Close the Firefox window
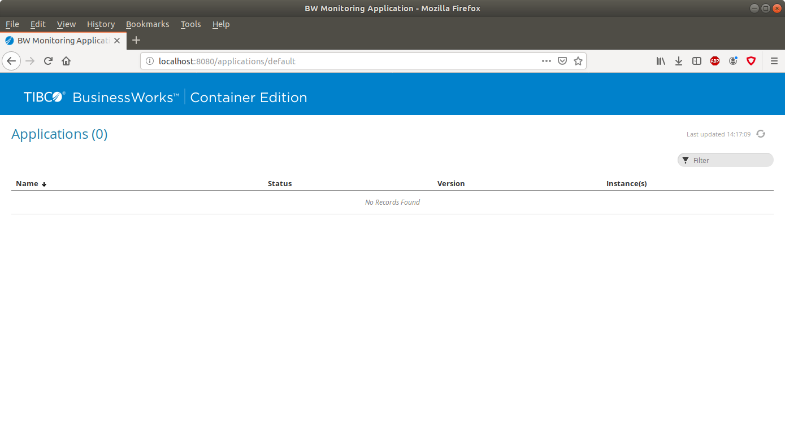This screenshot has height=445, width=785. point(777,8)
